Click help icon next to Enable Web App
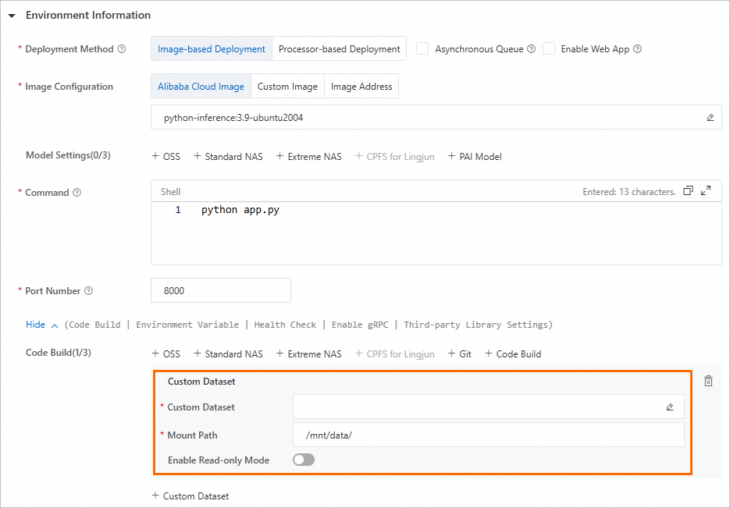The height and width of the screenshot is (508, 730). pos(637,49)
